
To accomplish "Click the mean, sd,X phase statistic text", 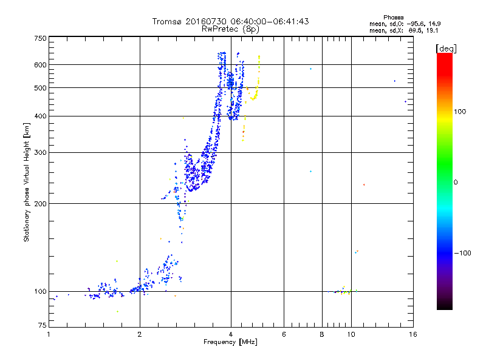I will coord(403,30).
